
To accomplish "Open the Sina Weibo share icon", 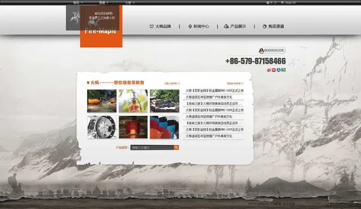I will point(269,70).
